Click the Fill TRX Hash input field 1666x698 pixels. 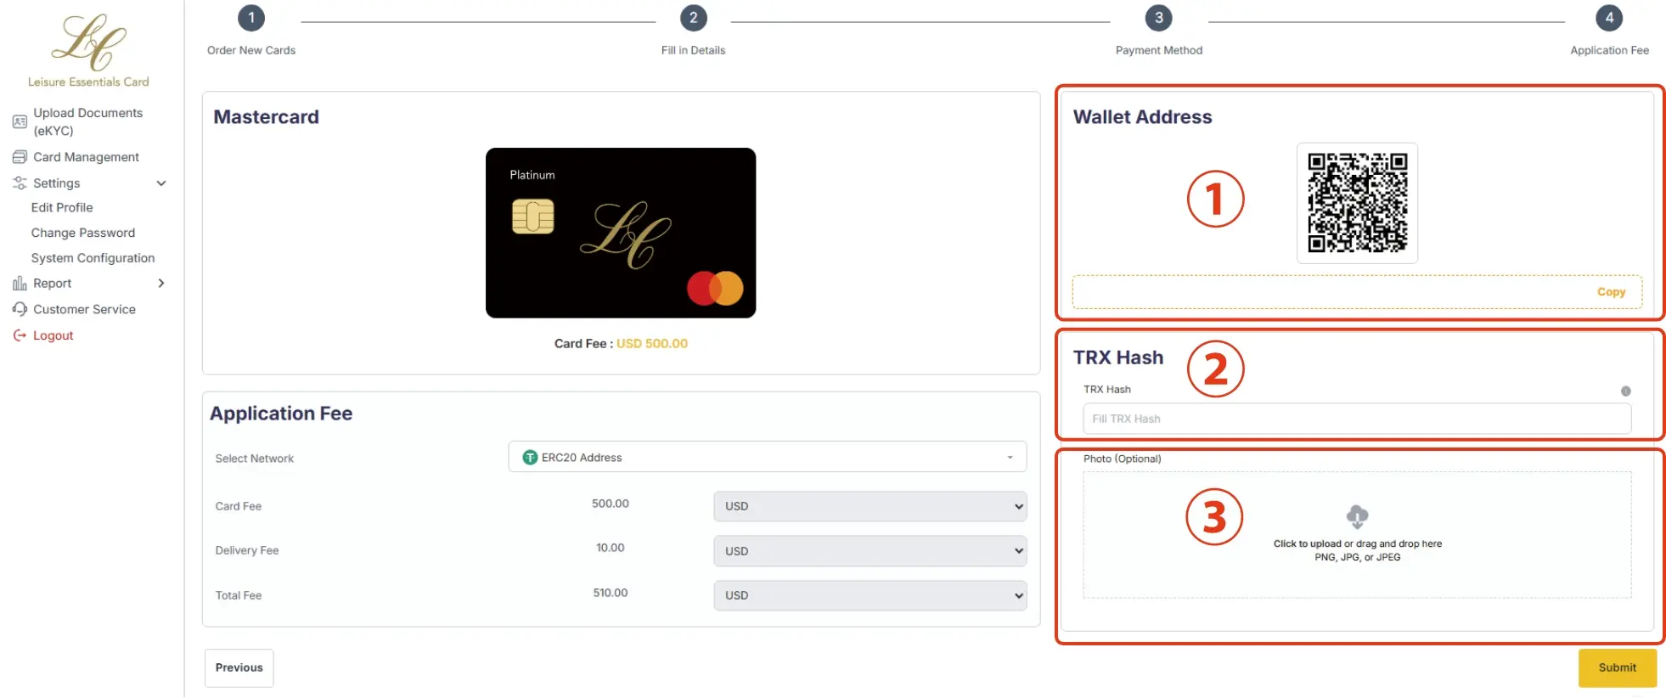tap(1356, 419)
